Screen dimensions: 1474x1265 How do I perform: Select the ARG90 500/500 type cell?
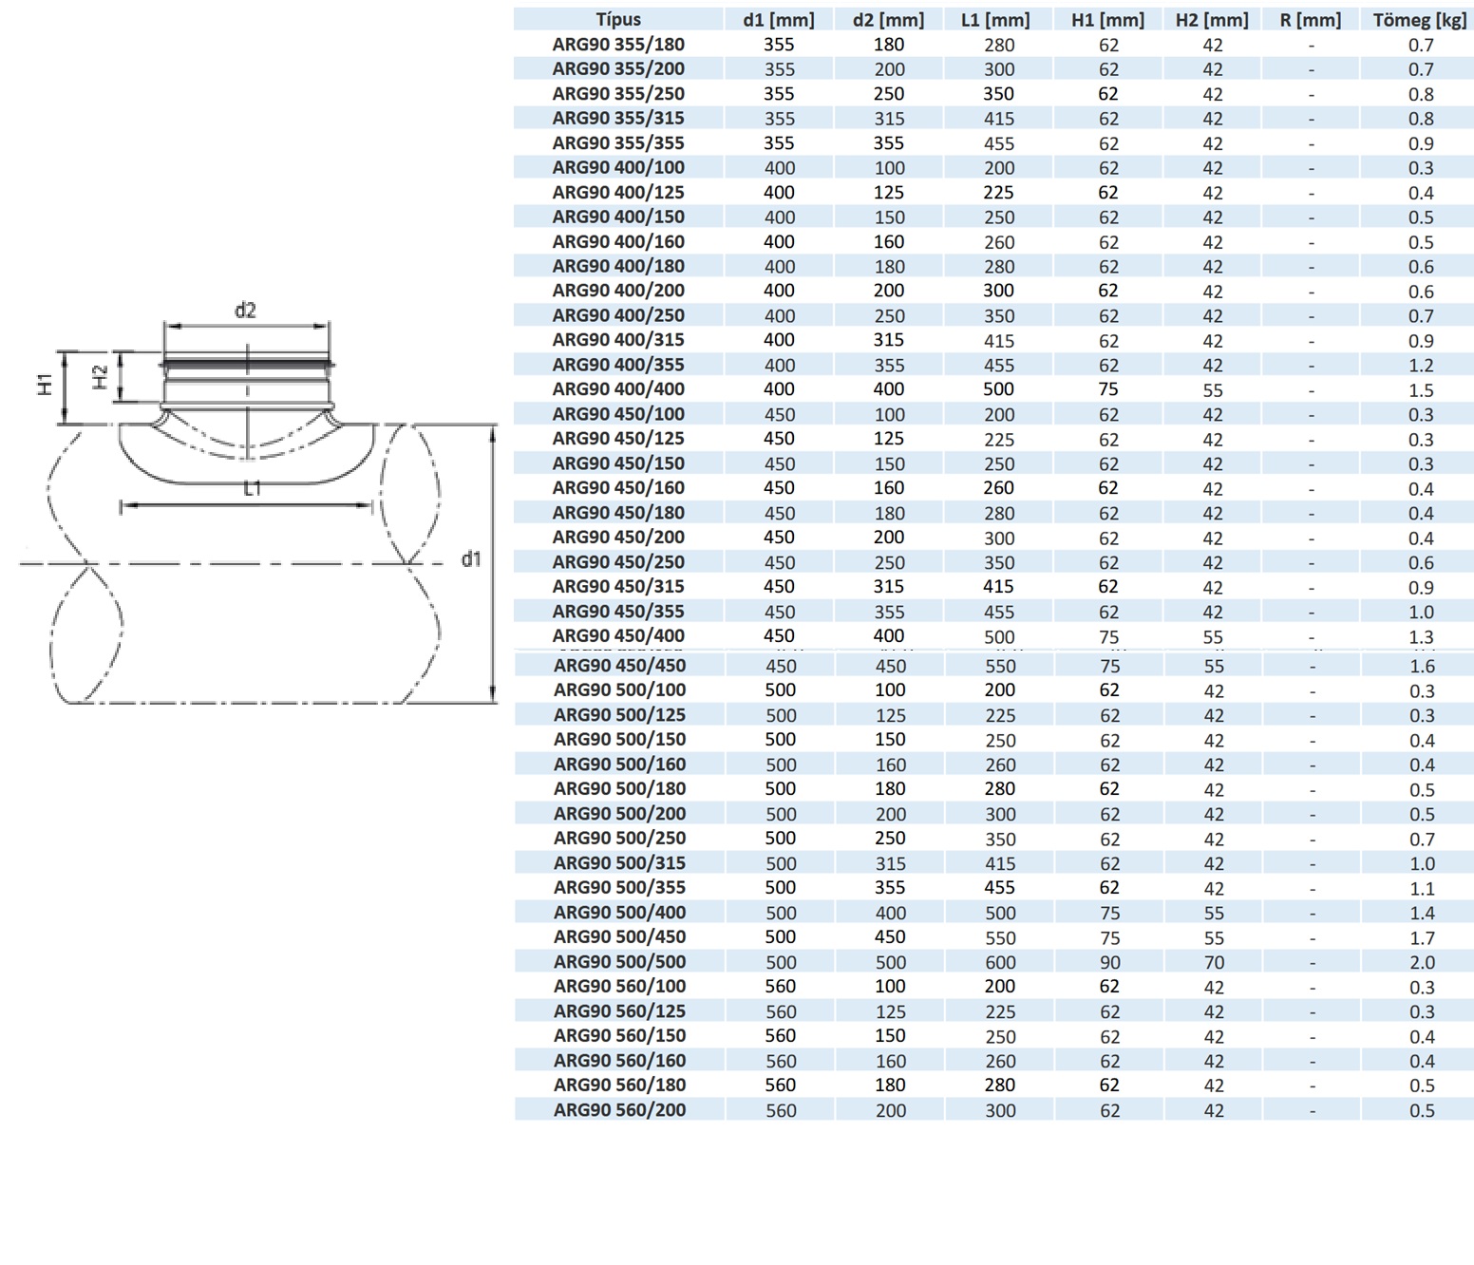pyautogui.click(x=619, y=962)
